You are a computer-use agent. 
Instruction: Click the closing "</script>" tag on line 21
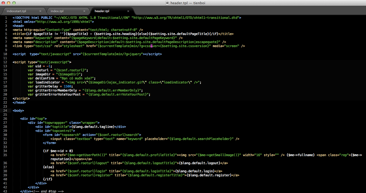[21, 99]
